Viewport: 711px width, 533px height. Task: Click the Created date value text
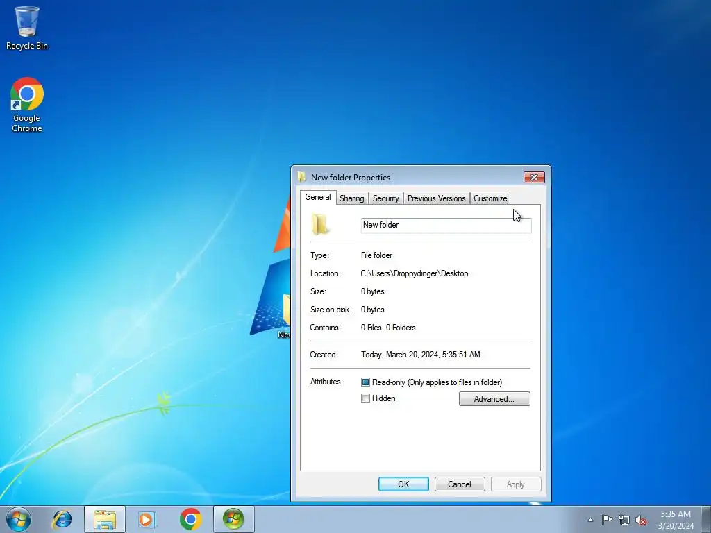coord(420,355)
